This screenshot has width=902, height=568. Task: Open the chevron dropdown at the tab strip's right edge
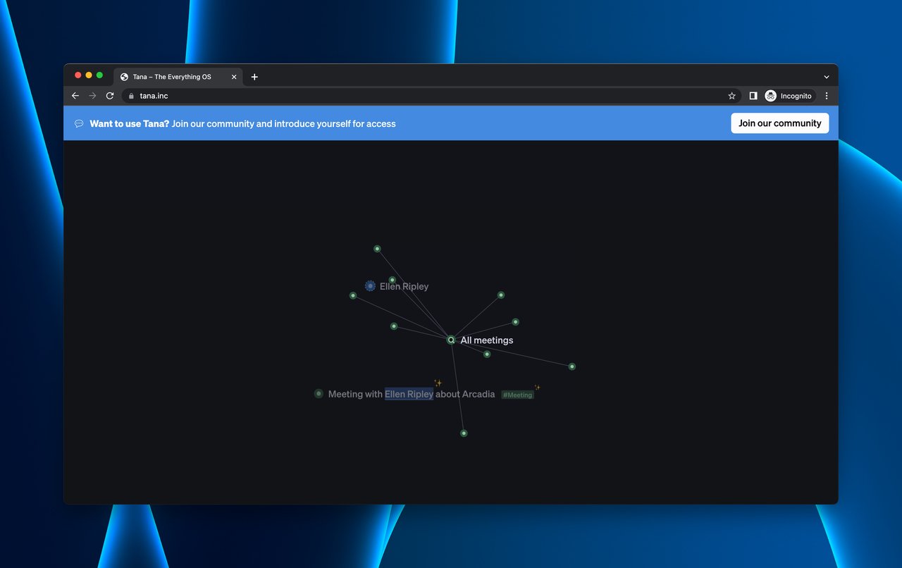(x=826, y=77)
